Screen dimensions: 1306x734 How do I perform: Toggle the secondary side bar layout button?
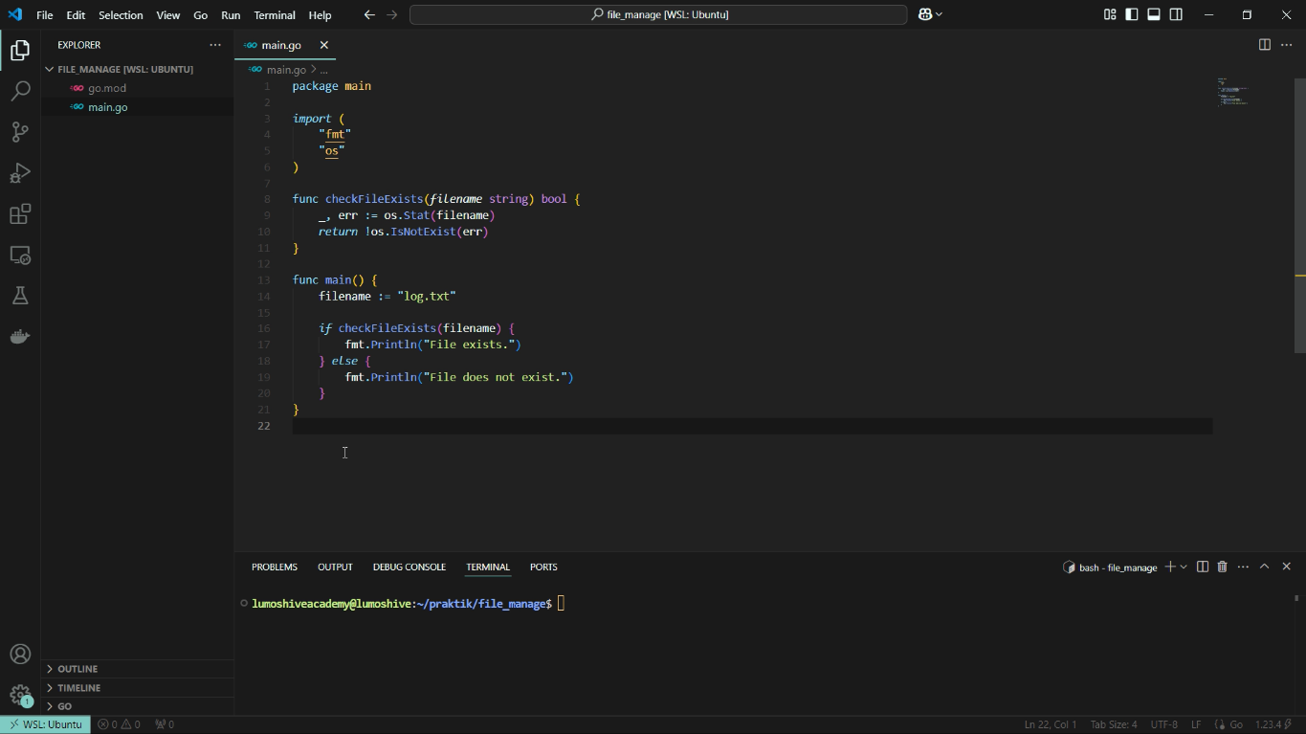pyautogui.click(x=1176, y=14)
